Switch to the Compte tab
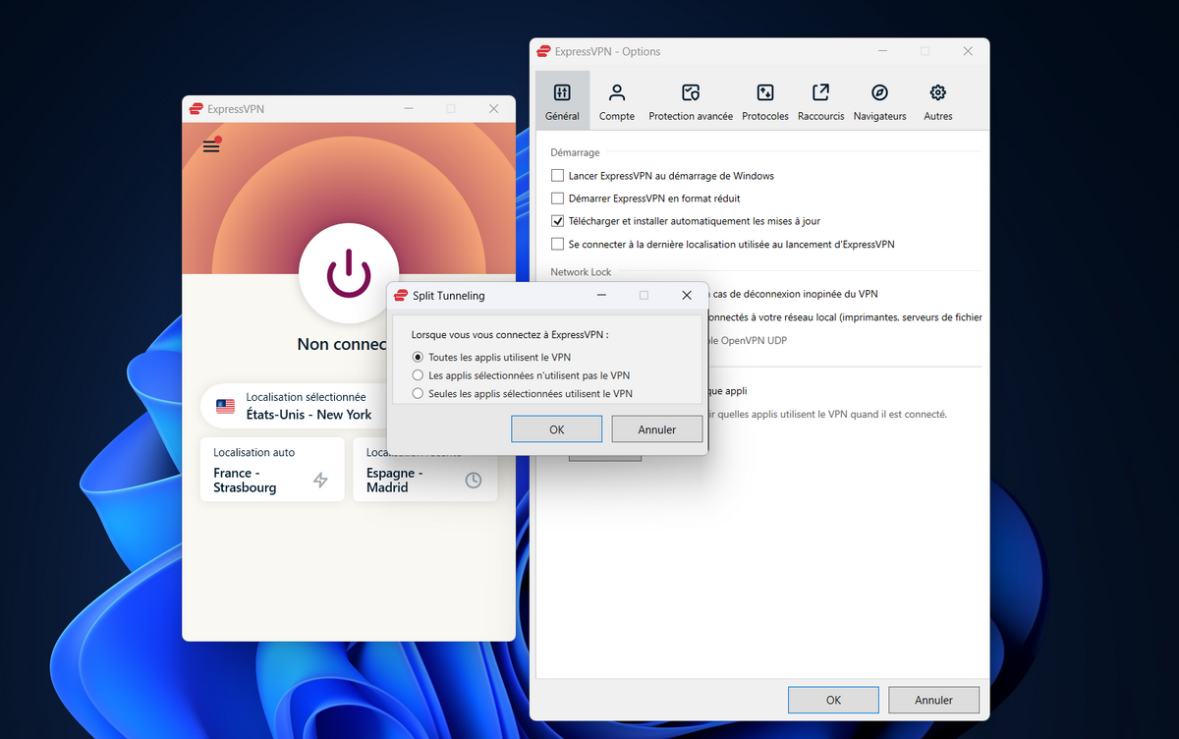1179x739 pixels. tap(617, 98)
